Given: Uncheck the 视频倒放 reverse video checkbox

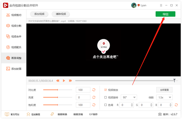Looking at the screenshot, I should tap(106, 90).
